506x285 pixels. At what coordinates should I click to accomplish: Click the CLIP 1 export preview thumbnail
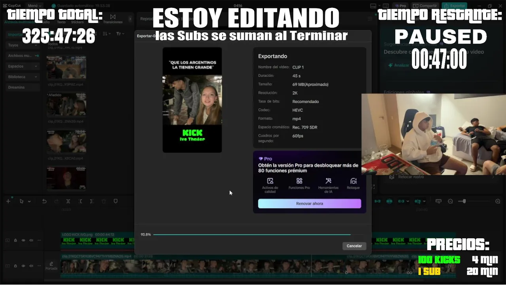192,100
